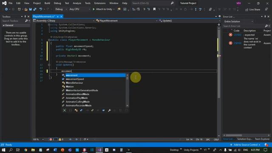The height and width of the screenshot is (153, 272).
Task: Toggle the IntelliSense fields filter cube icon
Action: point(103,110)
